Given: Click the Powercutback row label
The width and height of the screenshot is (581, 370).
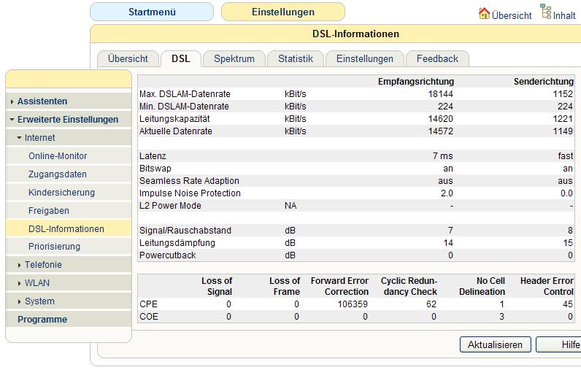Looking at the screenshot, I should point(167,255).
